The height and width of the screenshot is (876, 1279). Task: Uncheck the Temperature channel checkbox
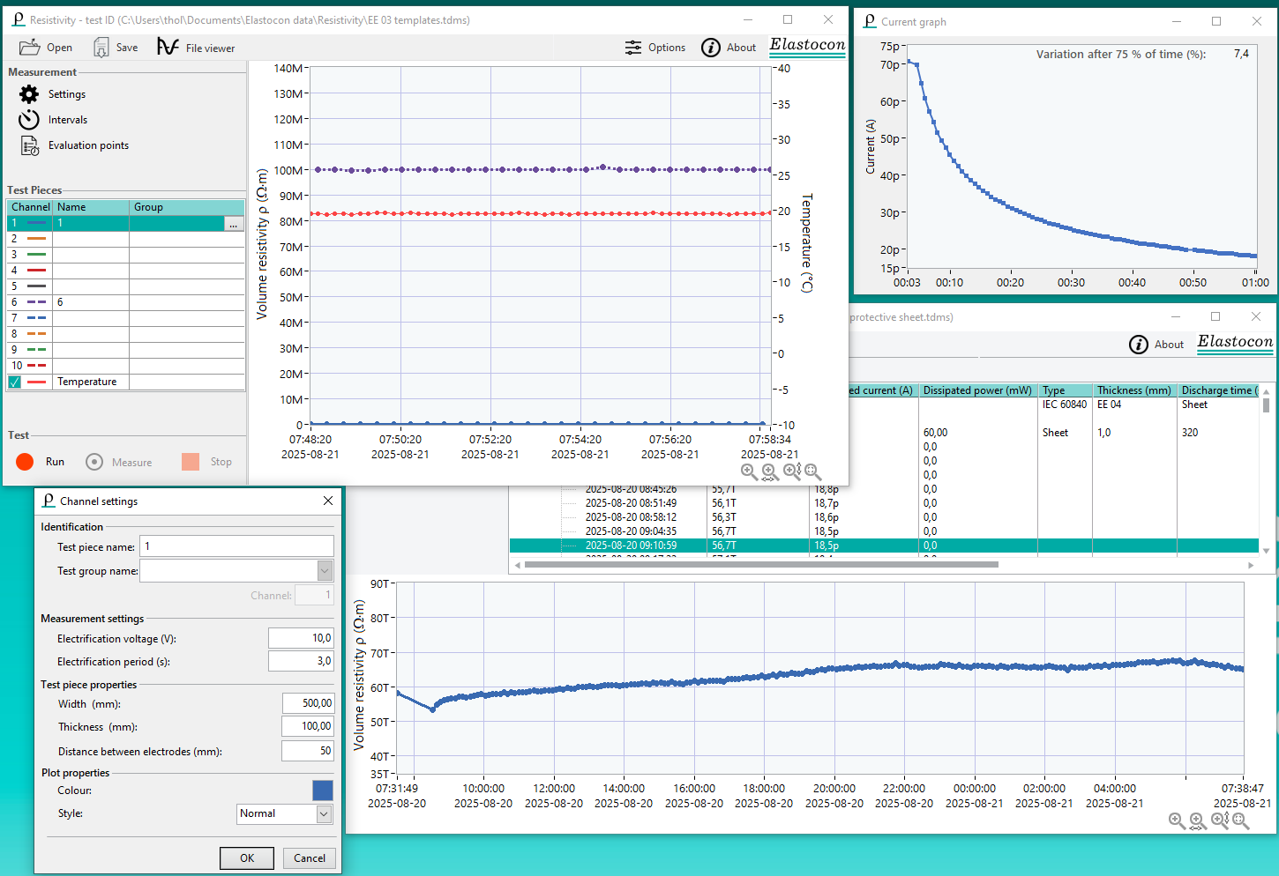click(x=15, y=382)
